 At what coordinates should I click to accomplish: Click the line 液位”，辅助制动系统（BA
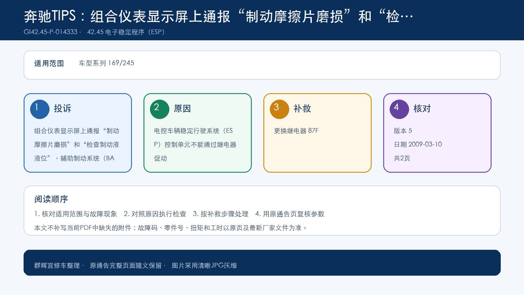[74, 158]
